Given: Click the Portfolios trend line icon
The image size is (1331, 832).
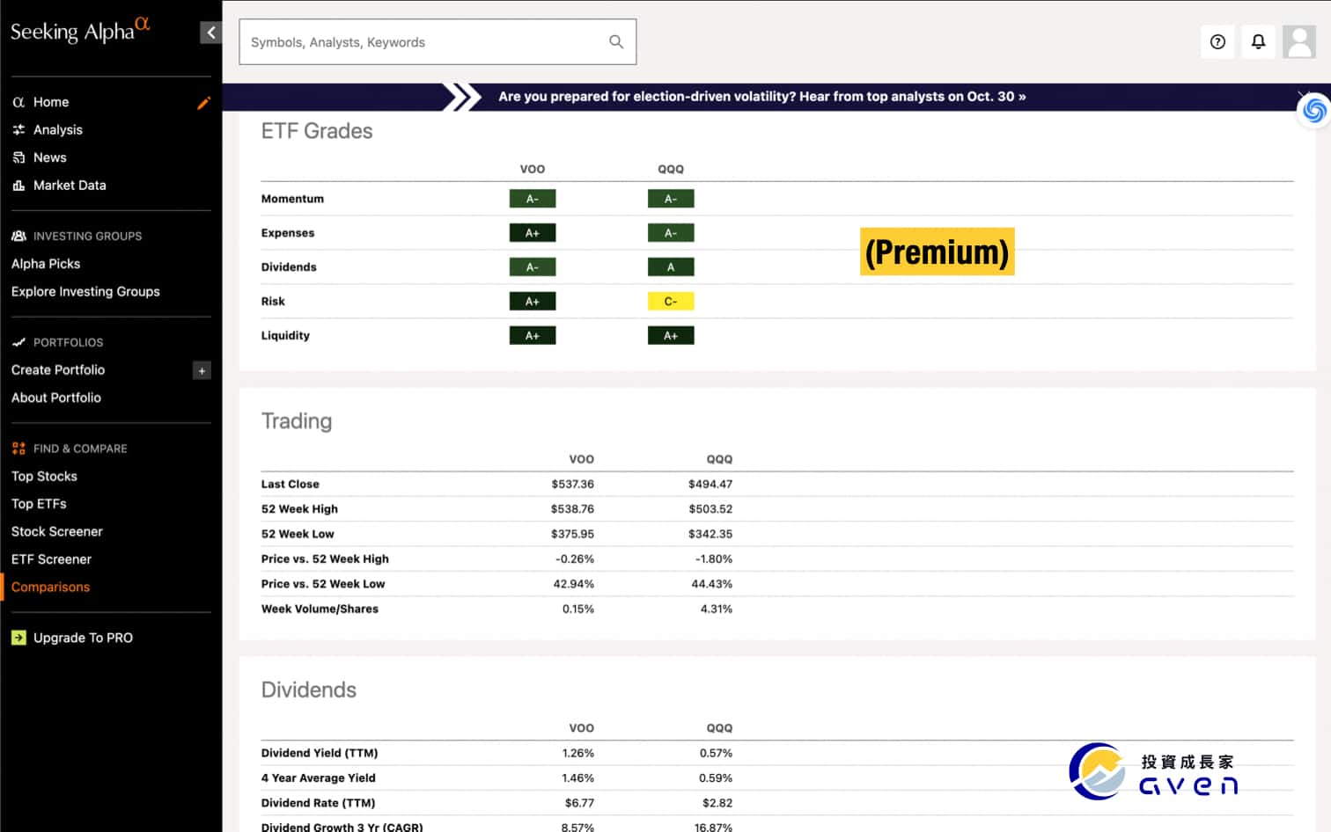Looking at the screenshot, I should [18, 342].
